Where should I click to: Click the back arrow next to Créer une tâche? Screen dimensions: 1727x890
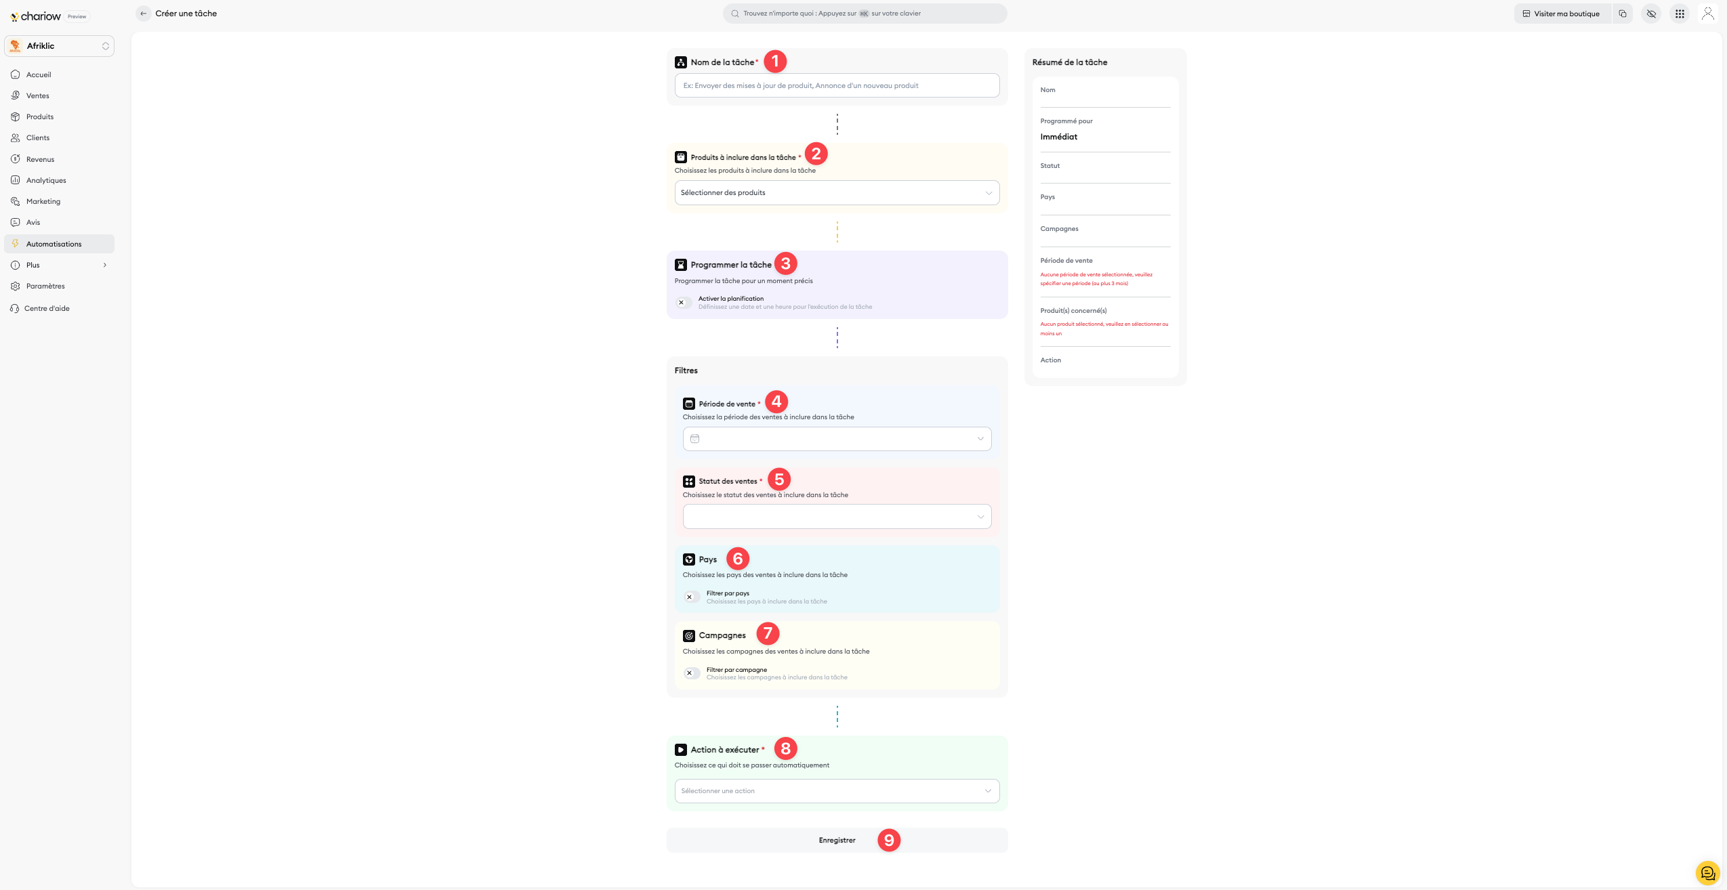click(143, 14)
